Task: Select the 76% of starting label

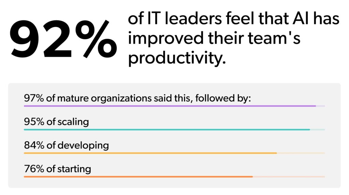Action: click(57, 169)
